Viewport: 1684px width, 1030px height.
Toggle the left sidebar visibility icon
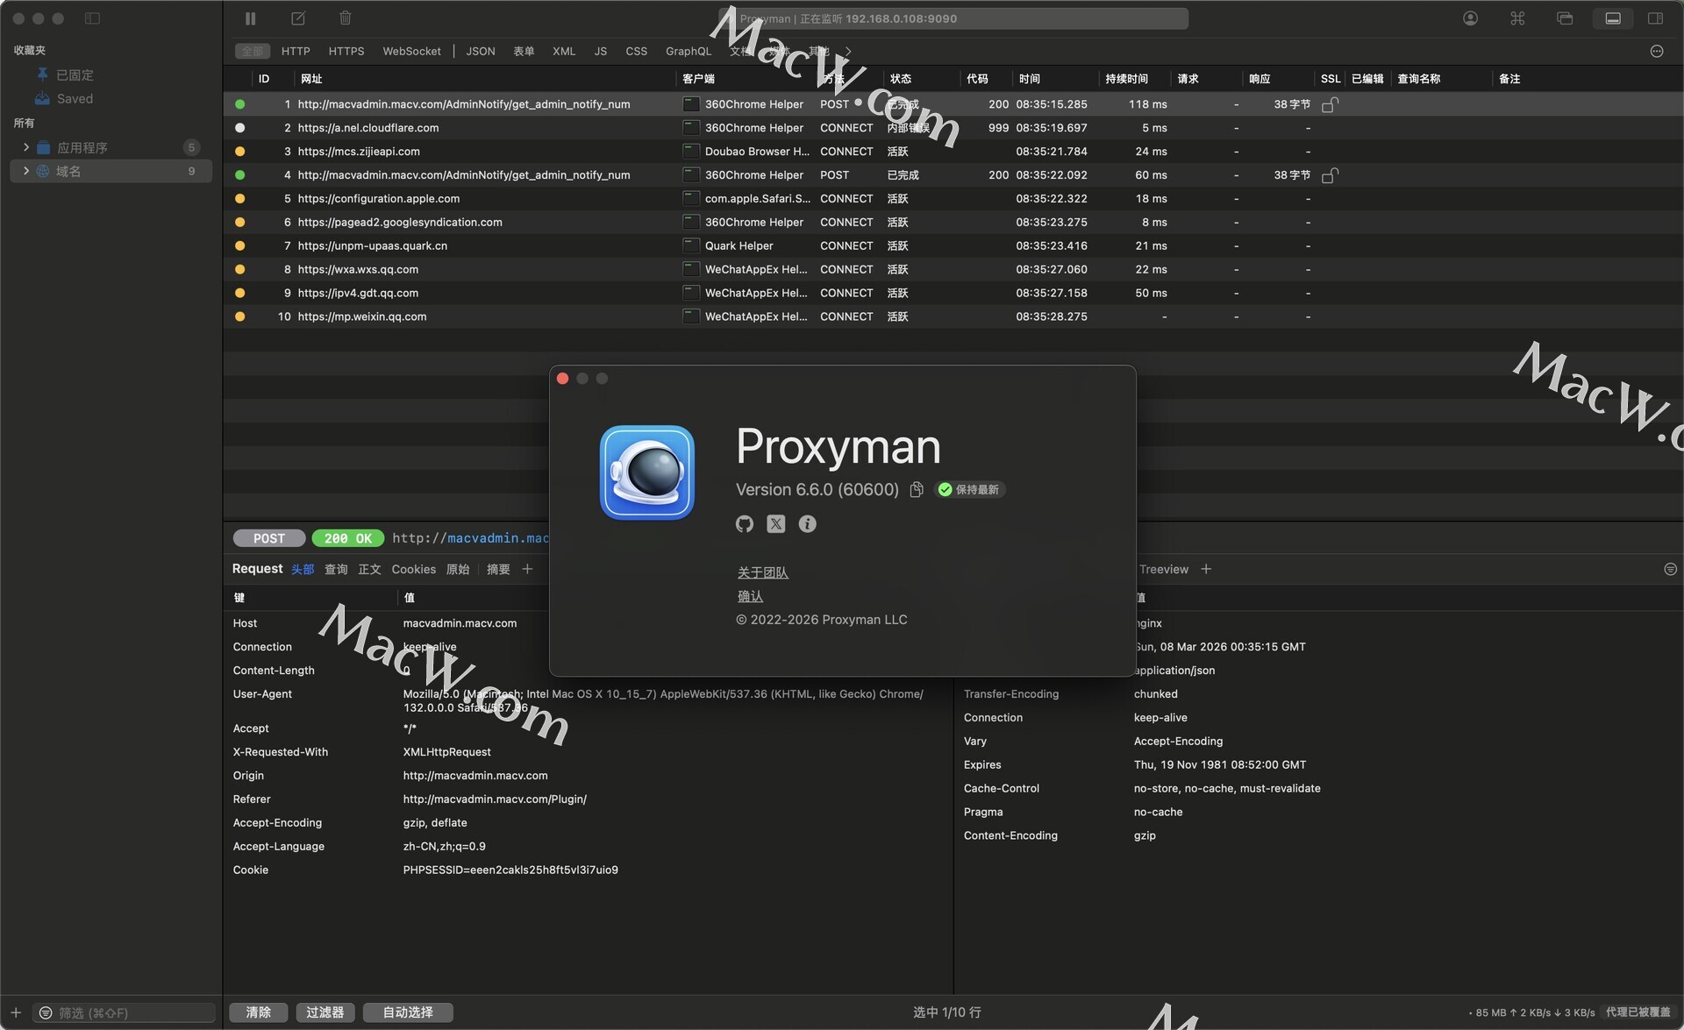click(x=92, y=18)
